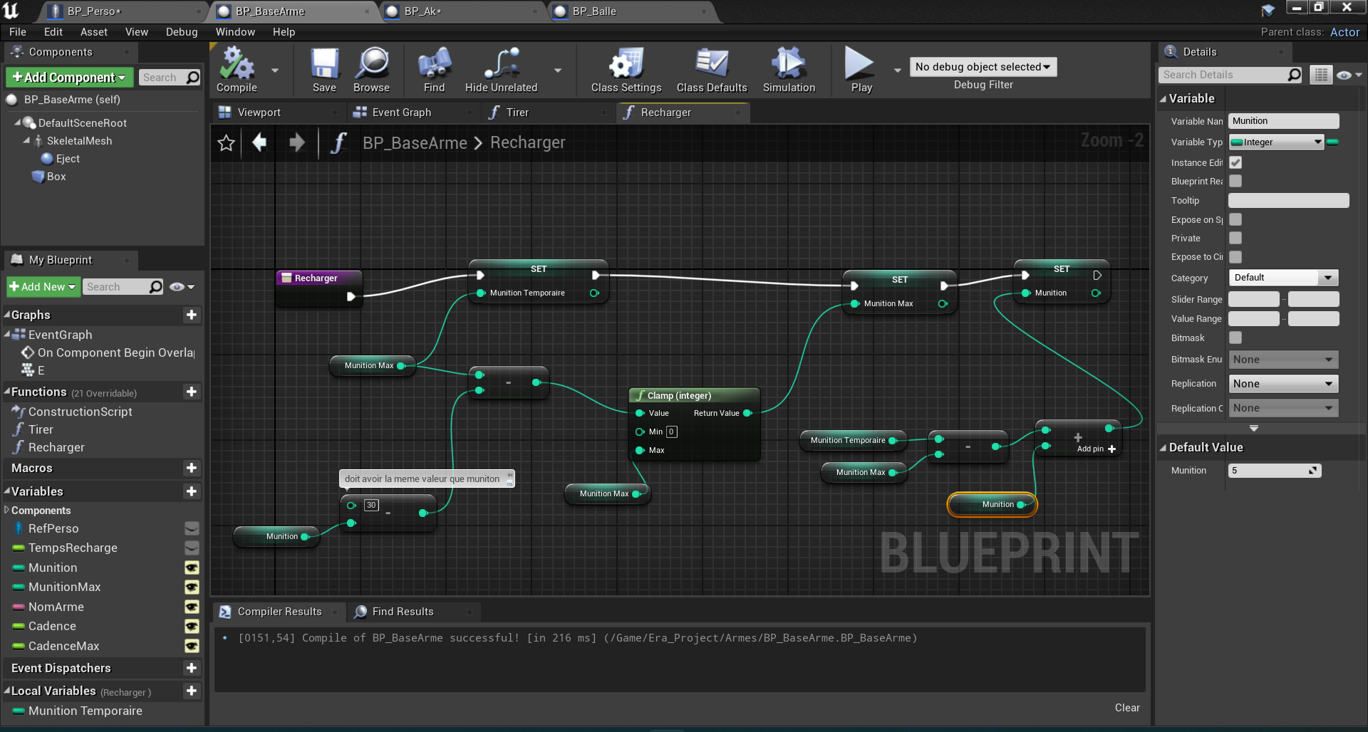Toggle eye visibility for CadenceMax variable
The height and width of the screenshot is (732, 1368).
(x=192, y=646)
